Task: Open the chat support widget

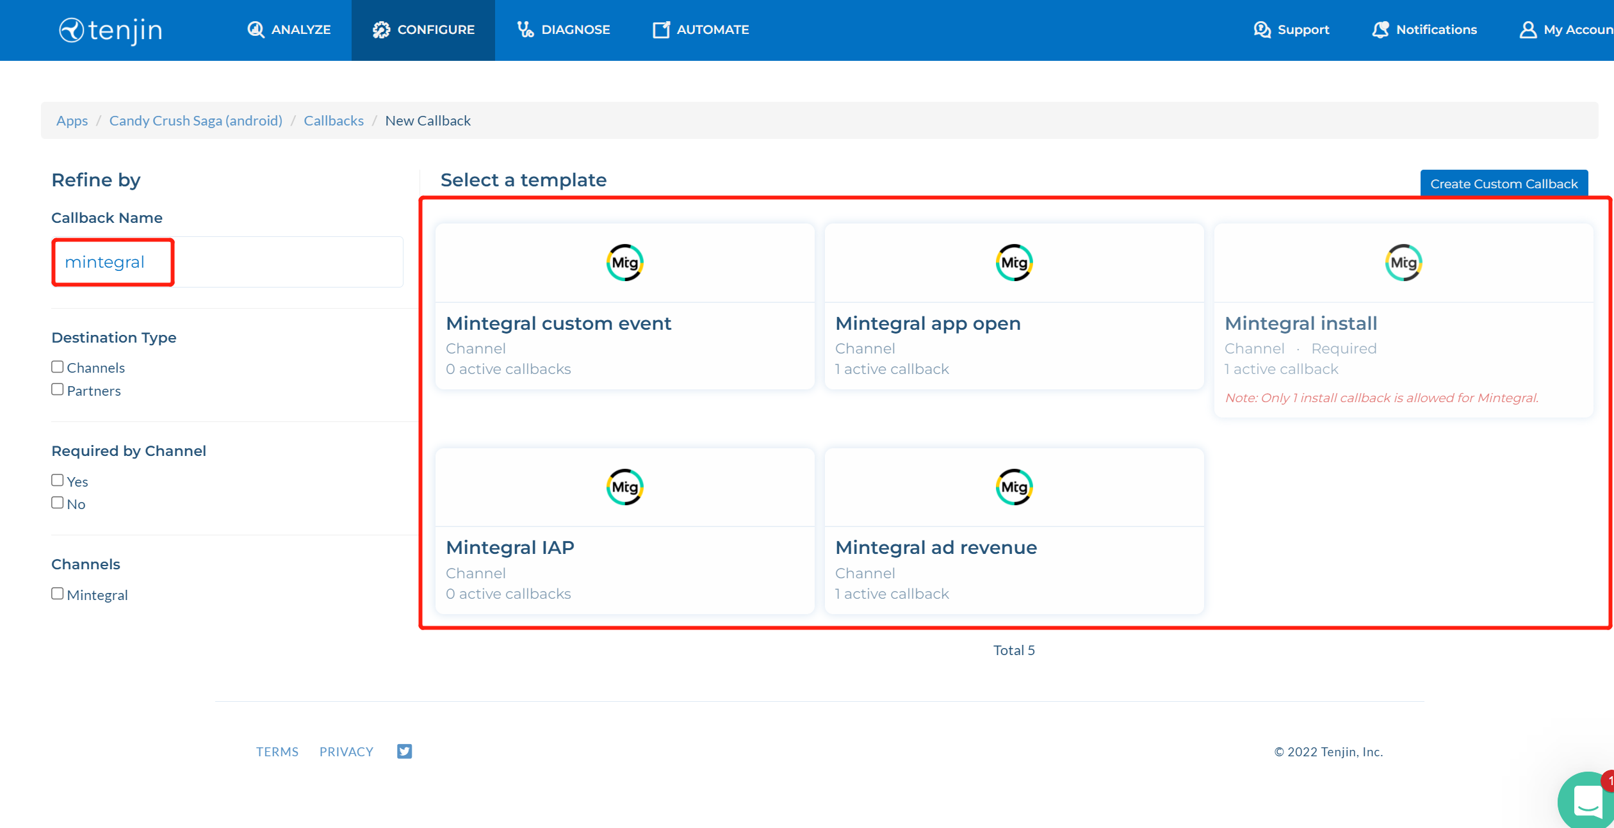Action: (x=1586, y=800)
